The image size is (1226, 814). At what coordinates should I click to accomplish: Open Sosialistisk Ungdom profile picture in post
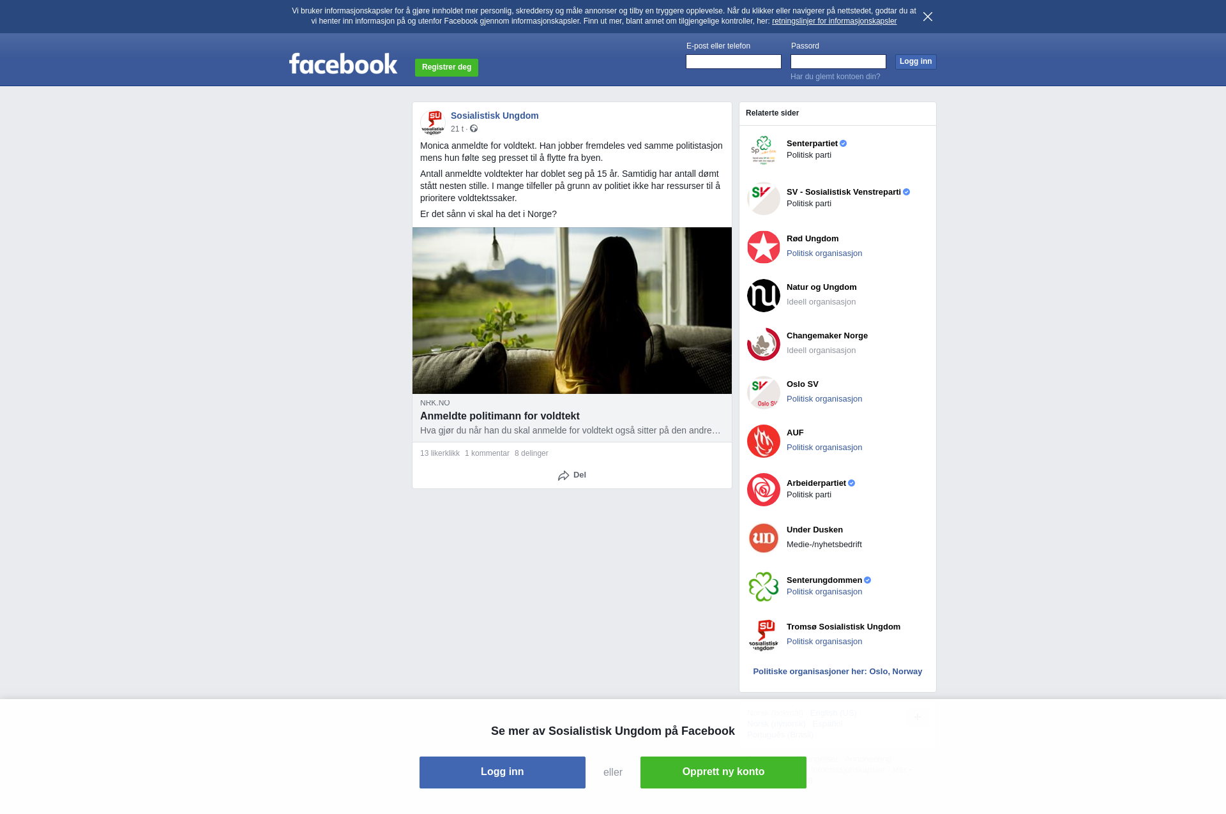click(x=433, y=122)
